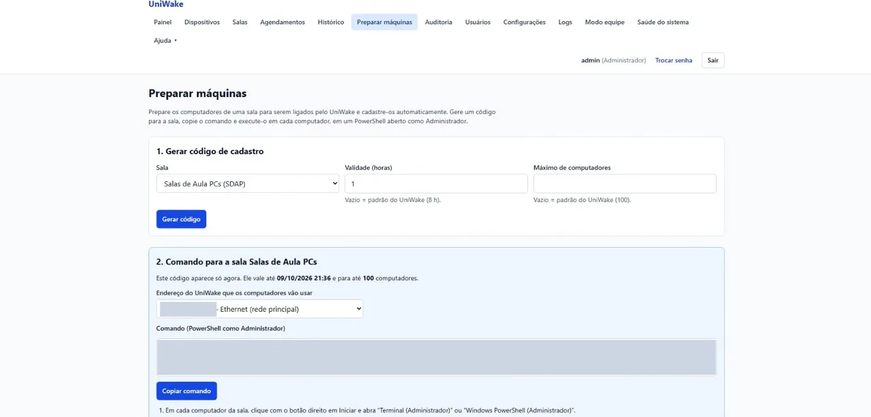Go to the Painel tab
This screenshot has width=871, height=417.
(x=163, y=22)
